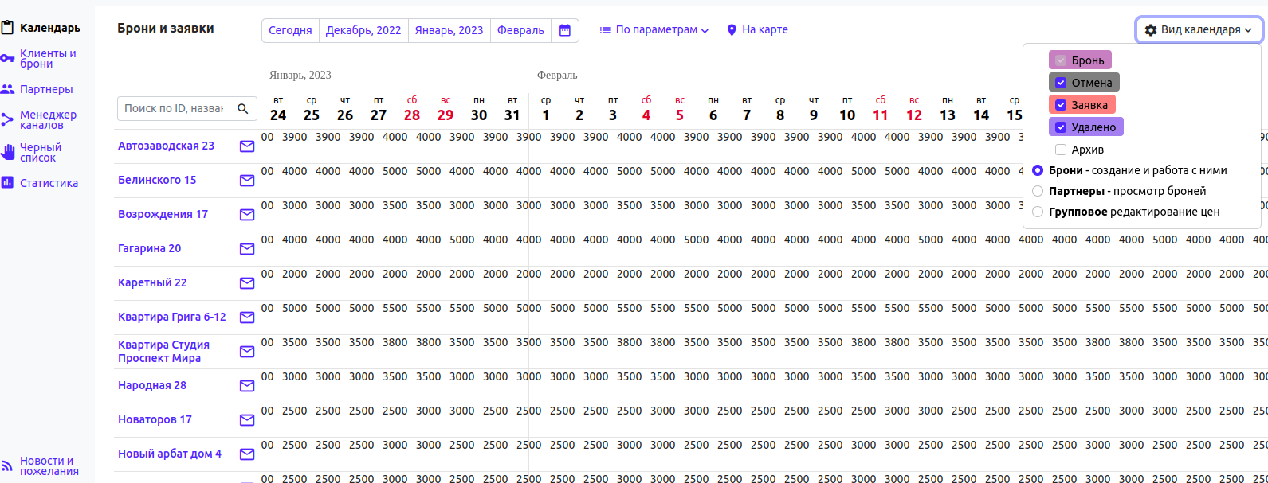Open Клиенты и брони menu item

coord(48,59)
